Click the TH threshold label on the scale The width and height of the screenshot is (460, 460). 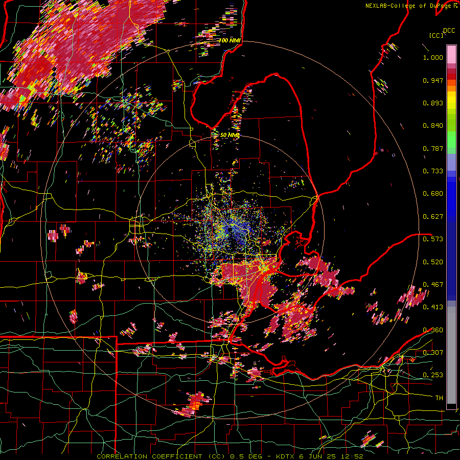point(439,398)
